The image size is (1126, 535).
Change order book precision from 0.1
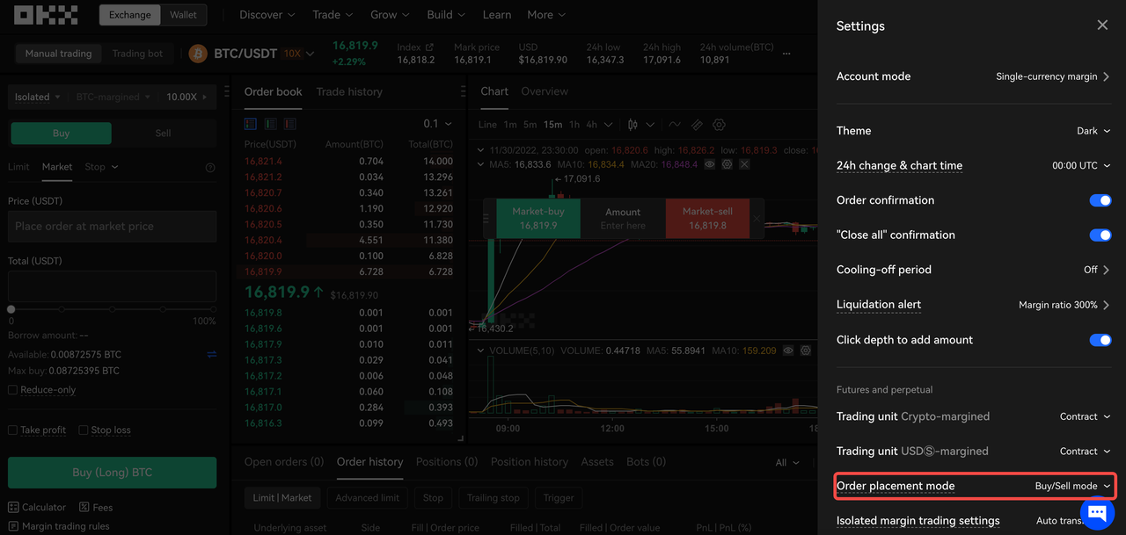click(435, 124)
